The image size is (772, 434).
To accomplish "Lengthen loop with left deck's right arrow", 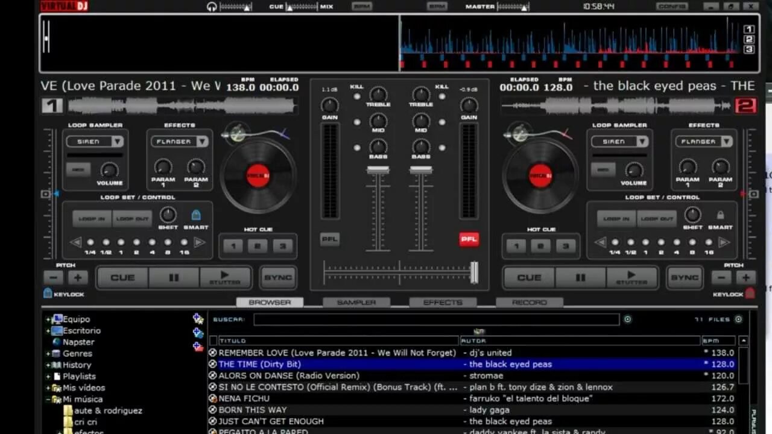I will pos(199,242).
